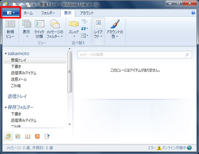199x154 pixels.
Task: Open the アカウント tab
Action: click(87, 13)
